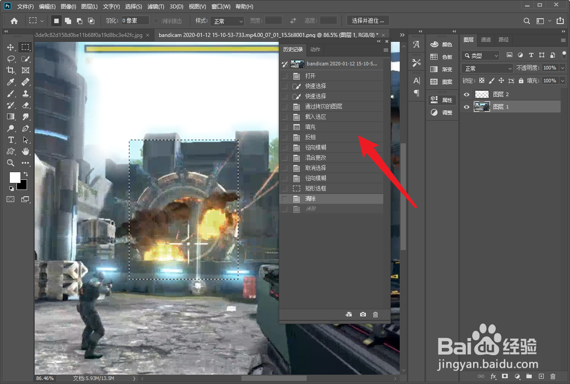The image size is (570, 384).
Task: Select the Hand tool
Action: tap(26, 151)
